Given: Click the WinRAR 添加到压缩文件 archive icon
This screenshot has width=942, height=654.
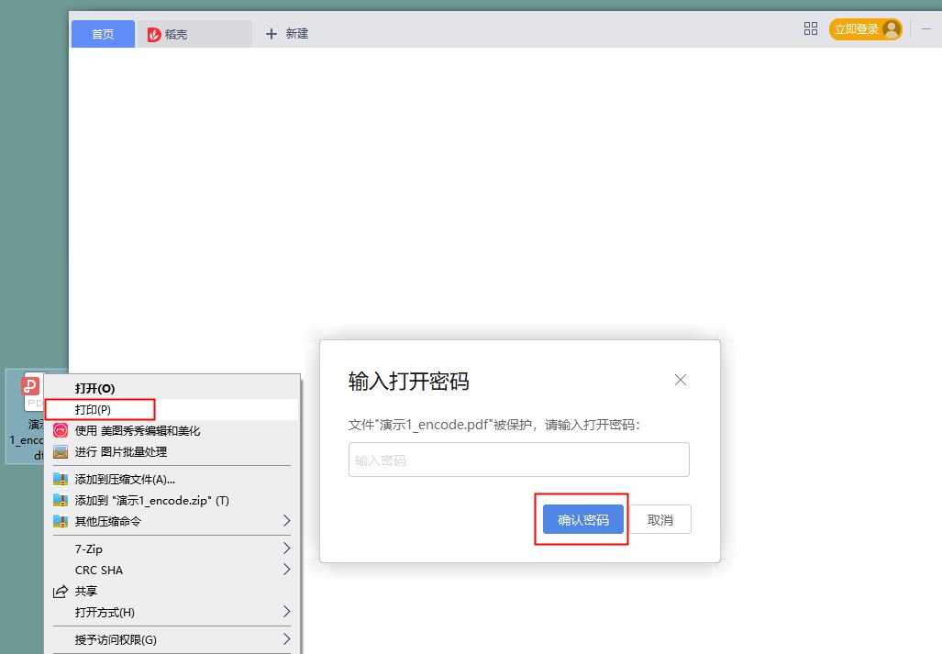Looking at the screenshot, I should (x=61, y=478).
